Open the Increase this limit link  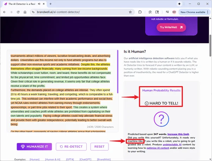178,134
